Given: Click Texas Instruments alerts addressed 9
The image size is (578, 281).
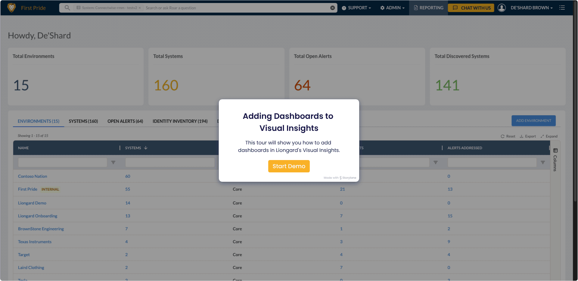Looking at the screenshot, I should click(449, 242).
